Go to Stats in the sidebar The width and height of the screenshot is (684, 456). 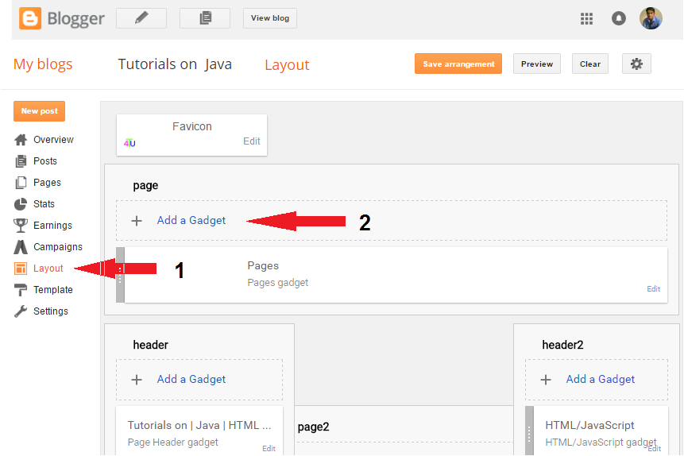coord(44,204)
